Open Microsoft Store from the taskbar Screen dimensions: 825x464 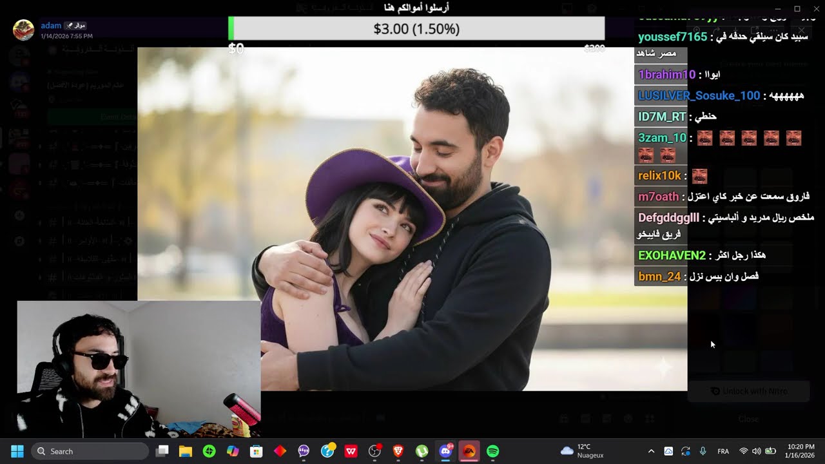257,451
